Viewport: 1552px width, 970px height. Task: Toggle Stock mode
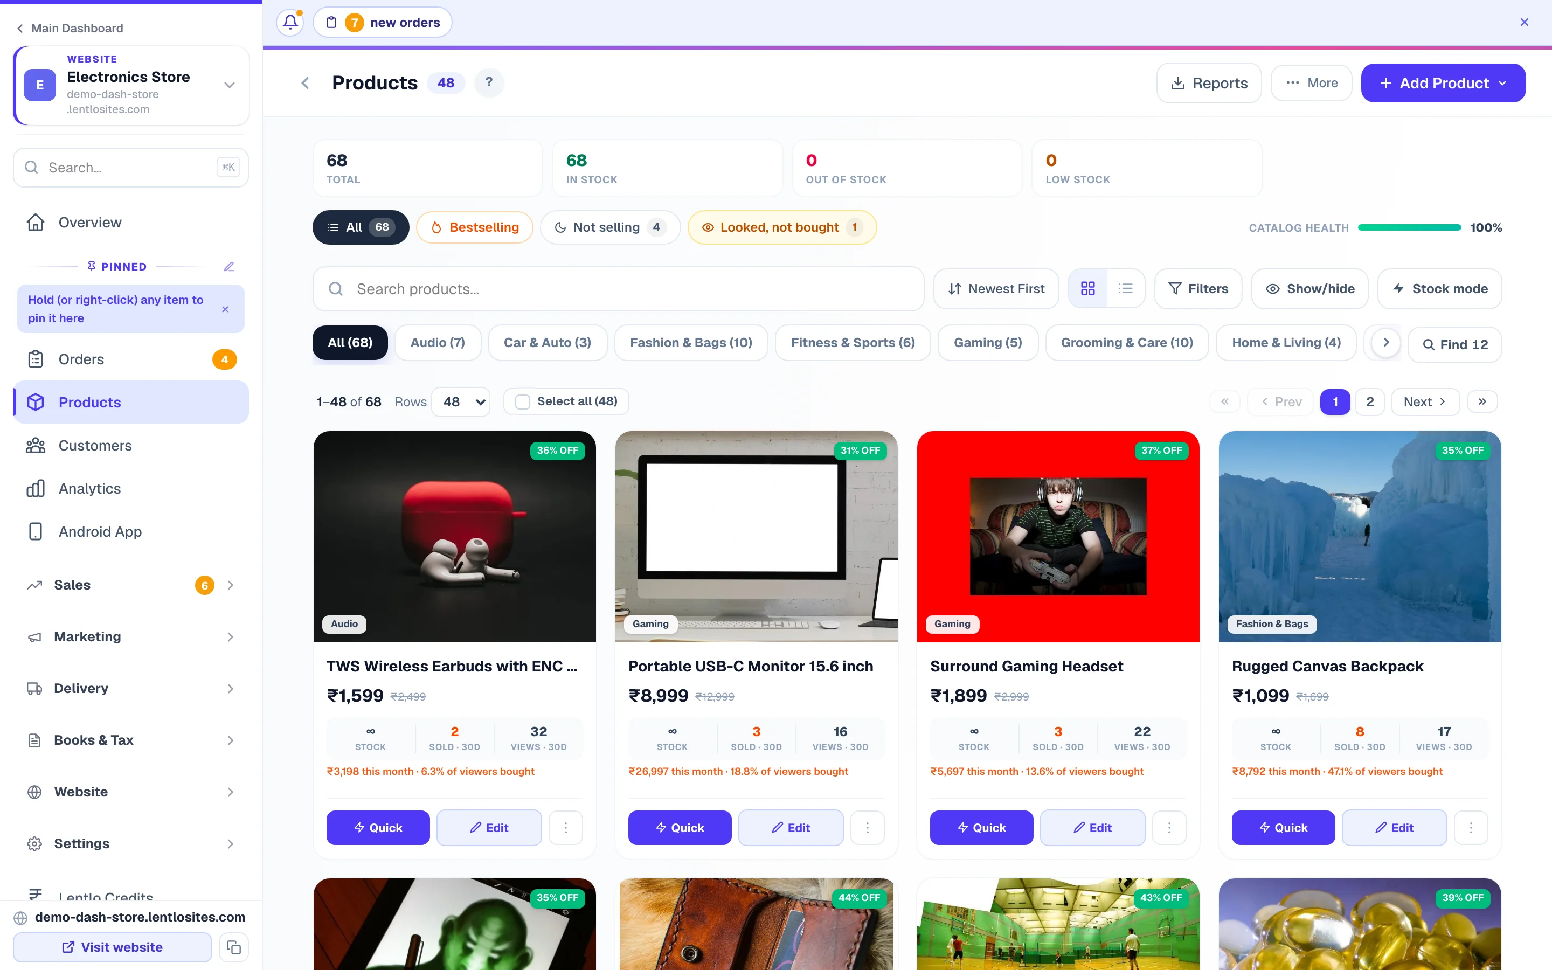(1440, 289)
